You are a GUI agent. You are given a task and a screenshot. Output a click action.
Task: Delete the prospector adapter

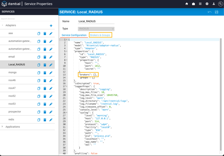(45, 112)
